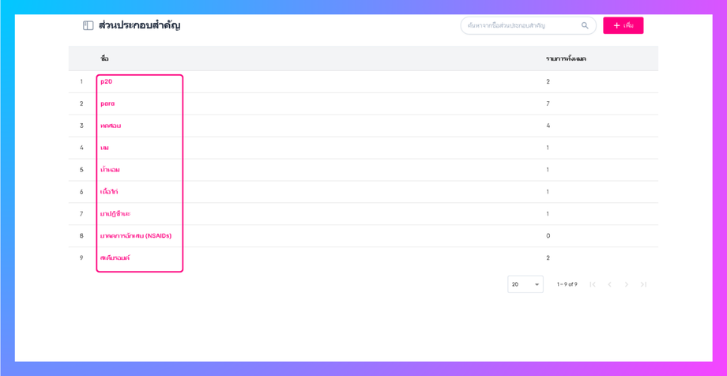The width and height of the screenshot is (727, 376).
Task: Go to the previous page arrow
Action: pyautogui.click(x=609, y=284)
